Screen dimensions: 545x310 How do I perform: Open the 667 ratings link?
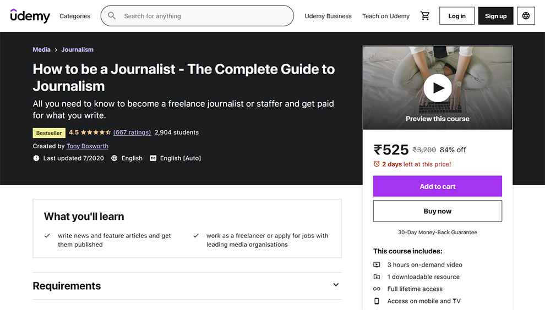pos(132,132)
